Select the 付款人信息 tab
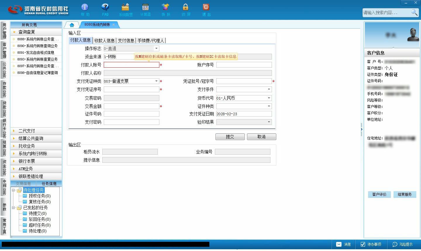This screenshot has height=251, width=421. coord(80,40)
